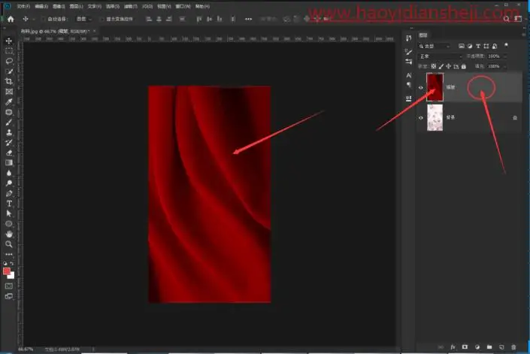Add layer style with fx button
The height and width of the screenshot is (354, 530).
[453, 347]
